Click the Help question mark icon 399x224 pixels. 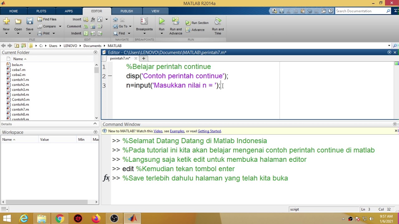(330, 11)
